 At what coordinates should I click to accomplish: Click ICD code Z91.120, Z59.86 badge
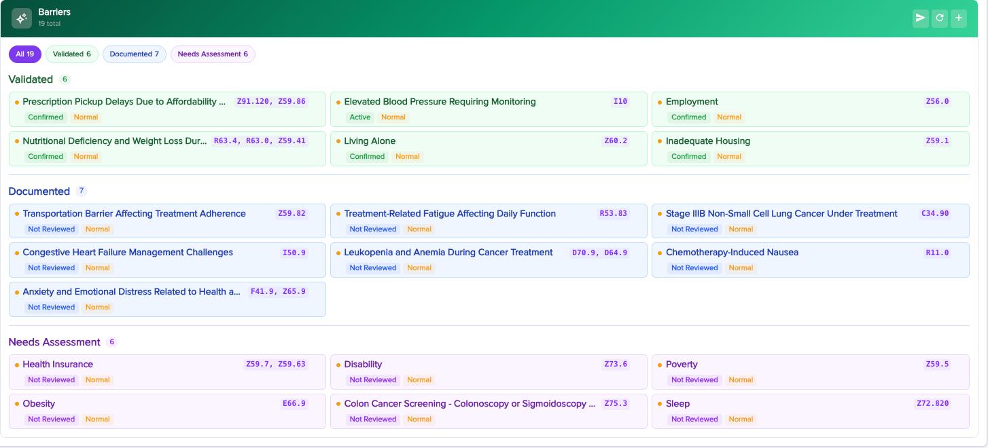pyautogui.click(x=271, y=102)
